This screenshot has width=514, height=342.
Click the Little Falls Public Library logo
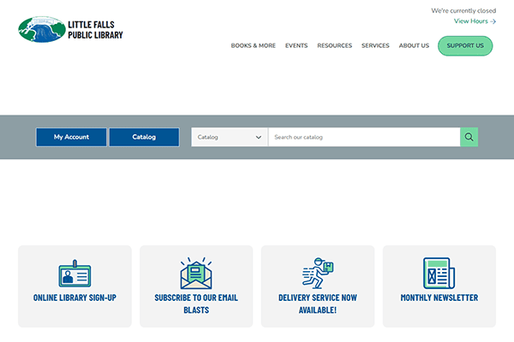click(70, 29)
